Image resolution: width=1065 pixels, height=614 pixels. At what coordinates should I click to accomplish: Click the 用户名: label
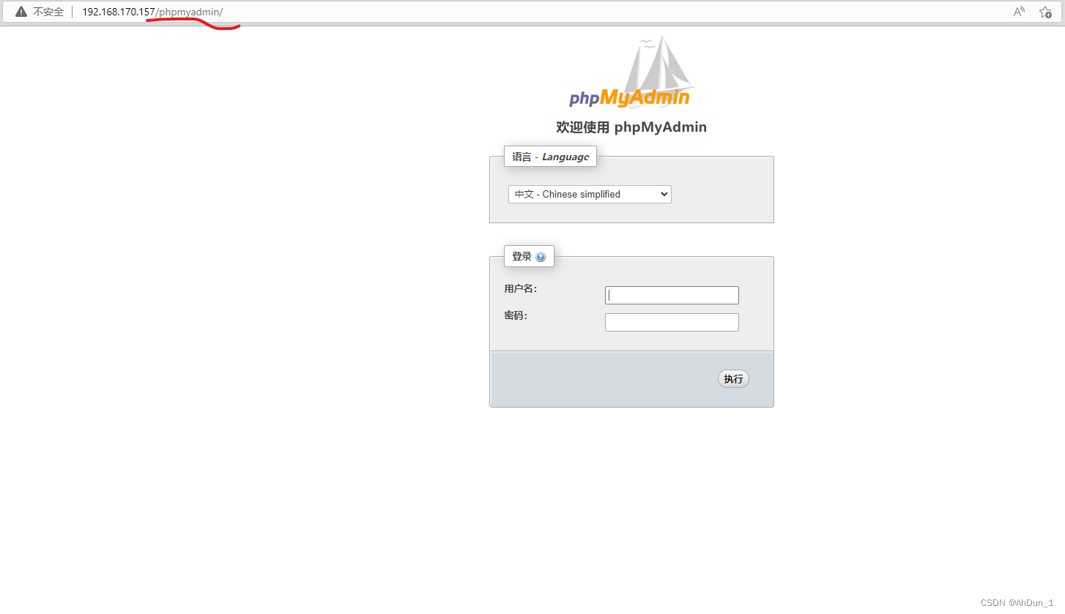(x=521, y=288)
